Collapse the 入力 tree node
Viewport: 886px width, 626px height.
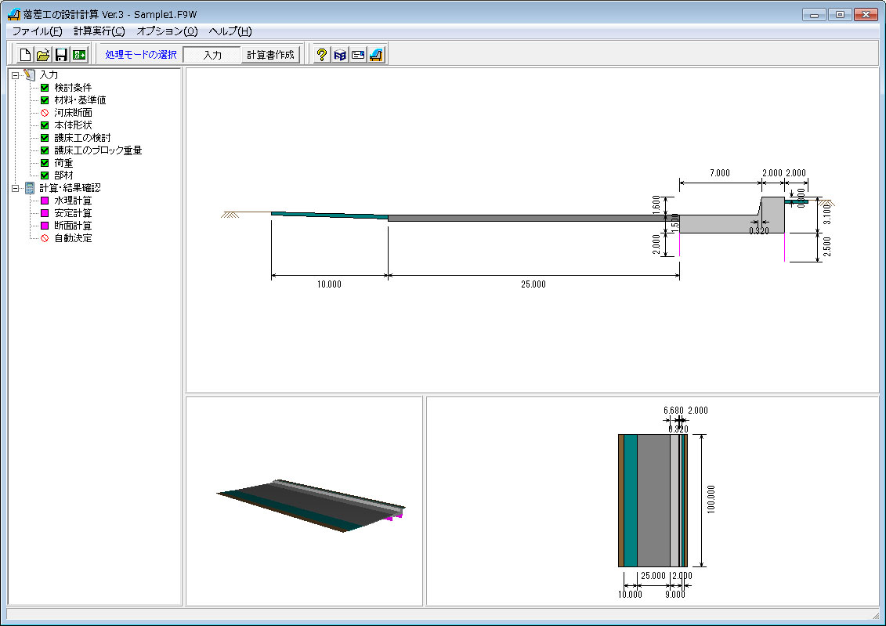[x=15, y=75]
